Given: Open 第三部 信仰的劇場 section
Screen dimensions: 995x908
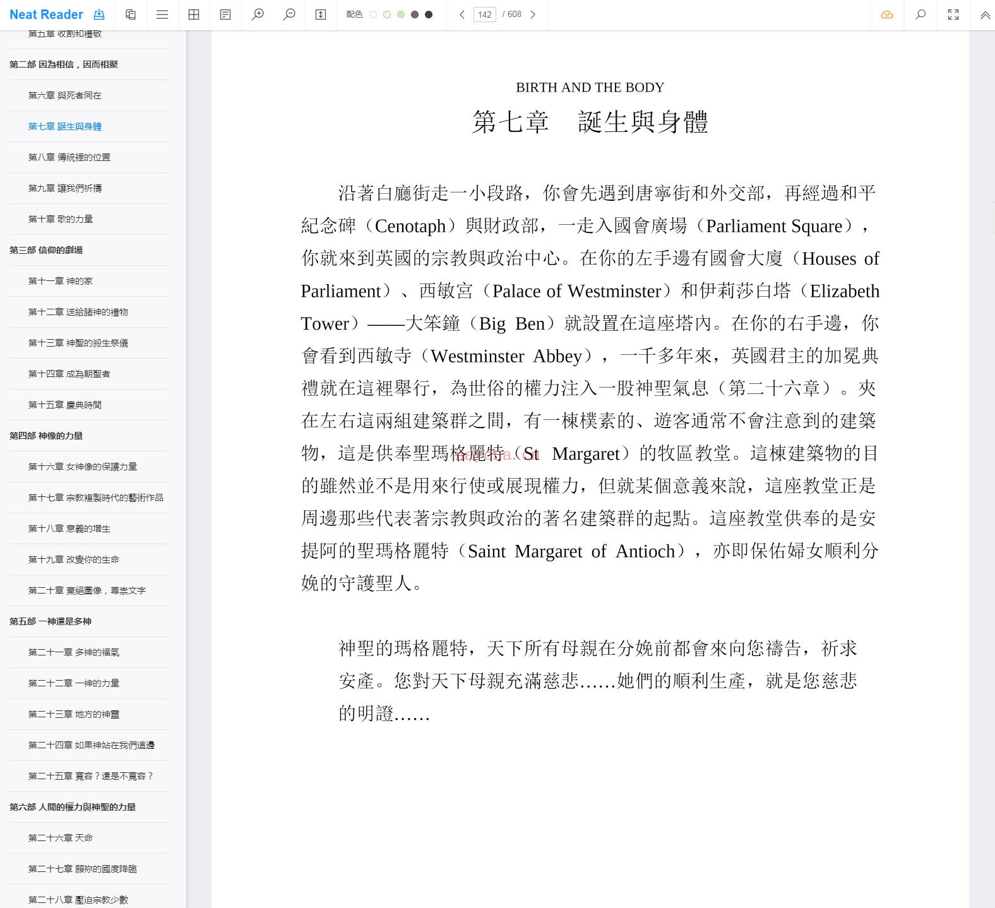Looking at the screenshot, I should point(46,250).
